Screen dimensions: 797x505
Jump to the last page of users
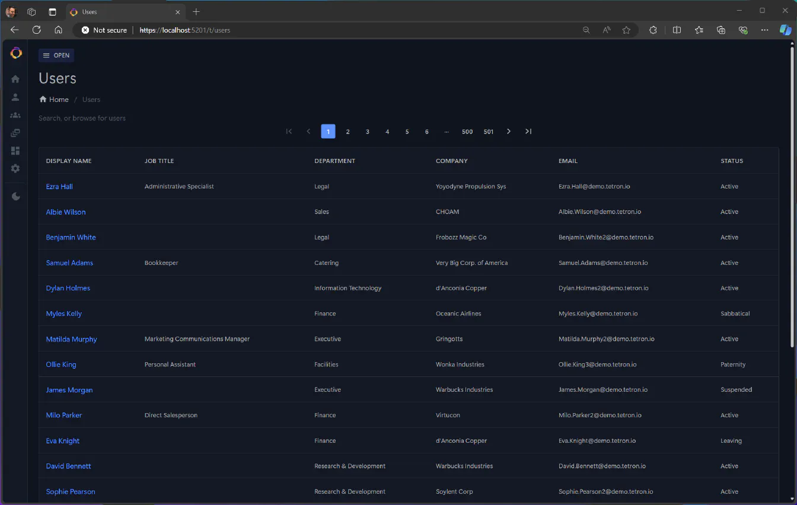pos(528,132)
